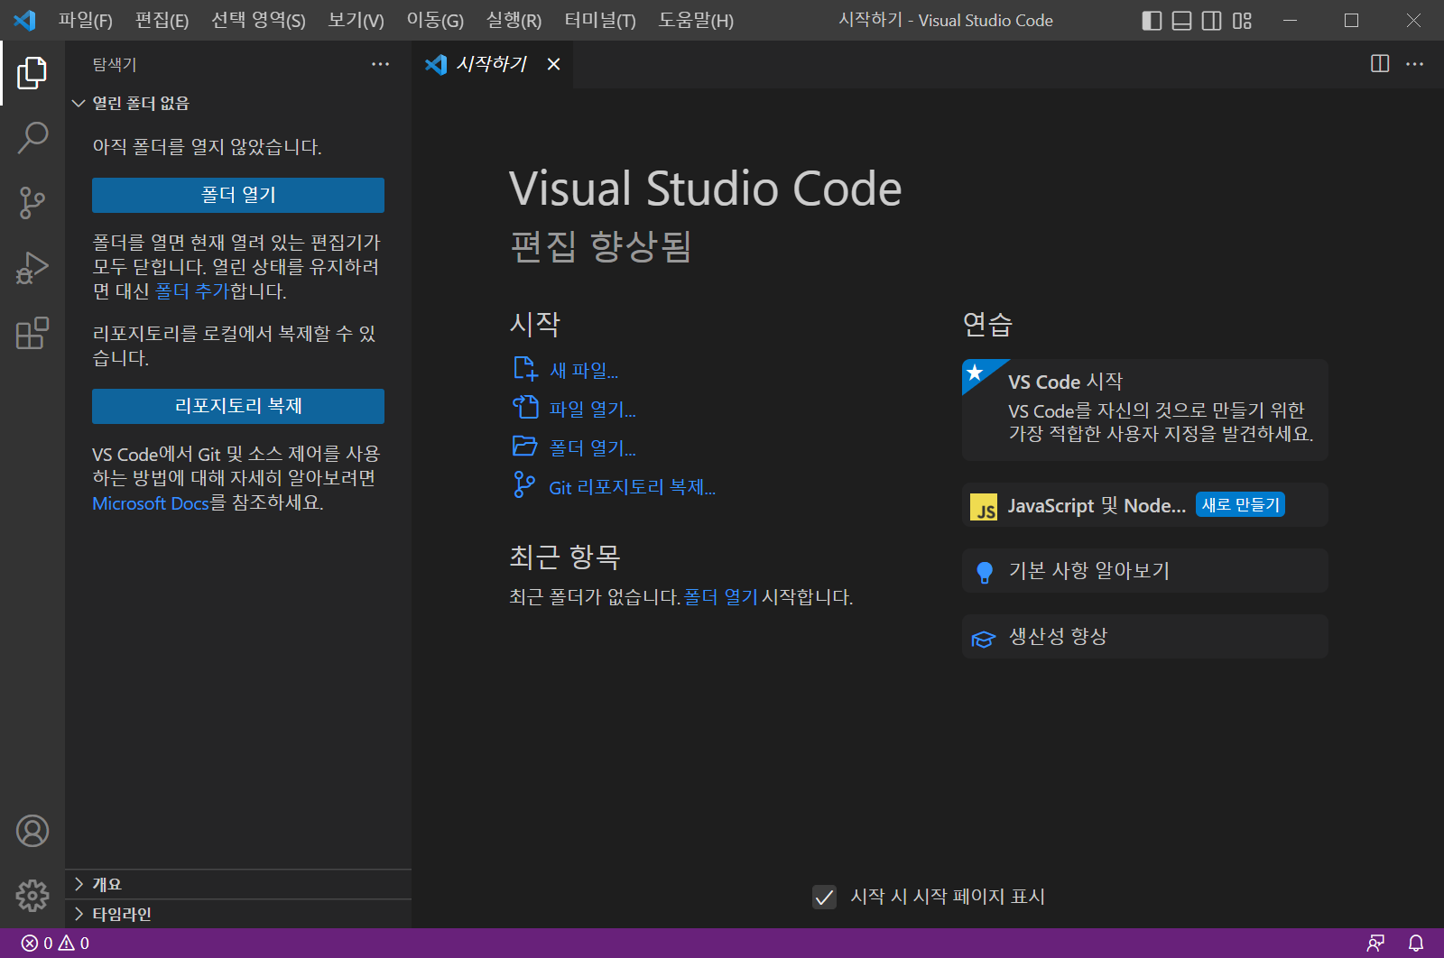This screenshot has height=958, width=1444.
Task: Open the Microsoft Docs link
Action: coord(151,503)
